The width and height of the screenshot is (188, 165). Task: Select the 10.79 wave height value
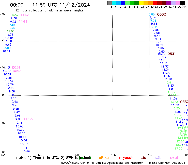click(x=7, y=71)
